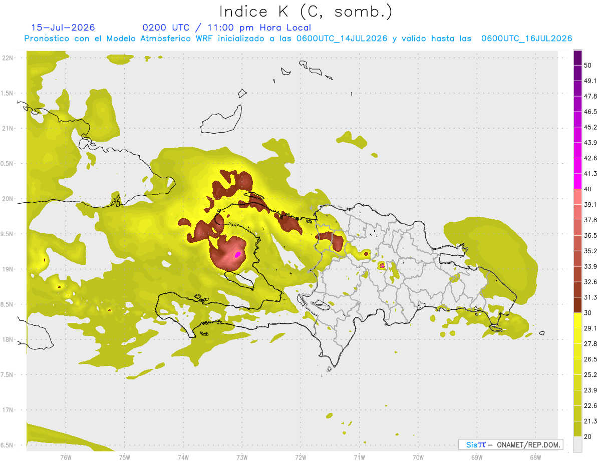The width and height of the screenshot is (601, 464).
Task: Click the '74W' longitude label
Action: (183, 457)
